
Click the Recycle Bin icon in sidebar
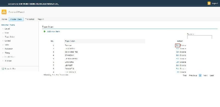pyautogui.click(x=3, y=69)
